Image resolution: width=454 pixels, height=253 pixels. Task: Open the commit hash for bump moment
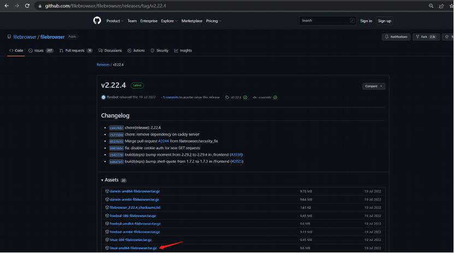coord(116,155)
